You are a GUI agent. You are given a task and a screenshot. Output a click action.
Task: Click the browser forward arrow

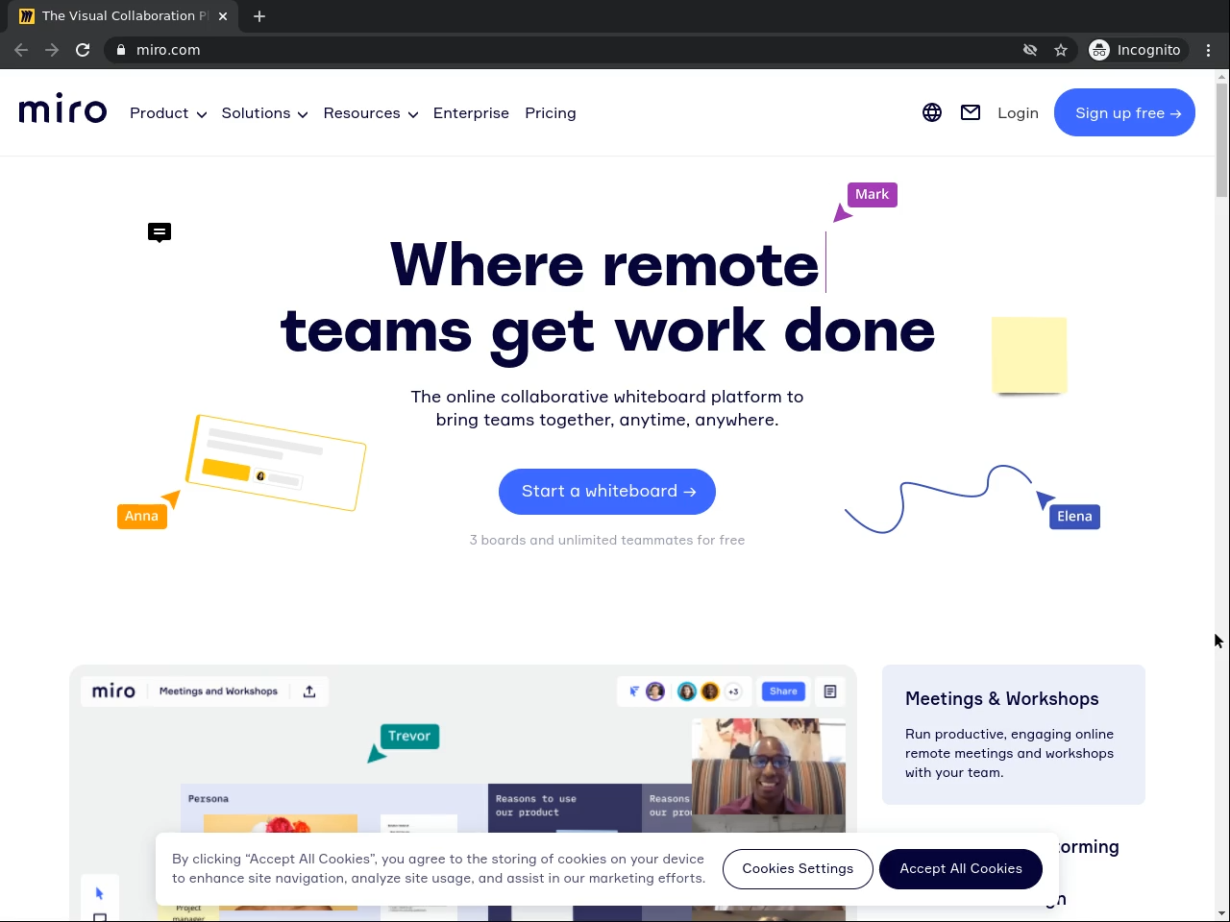[52, 50]
